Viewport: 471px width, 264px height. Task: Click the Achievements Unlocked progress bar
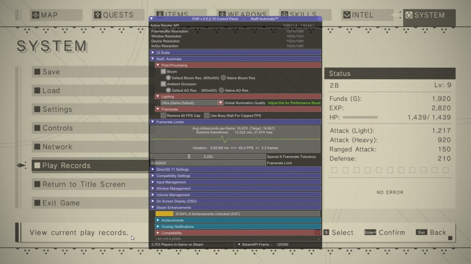coord(238,214)
